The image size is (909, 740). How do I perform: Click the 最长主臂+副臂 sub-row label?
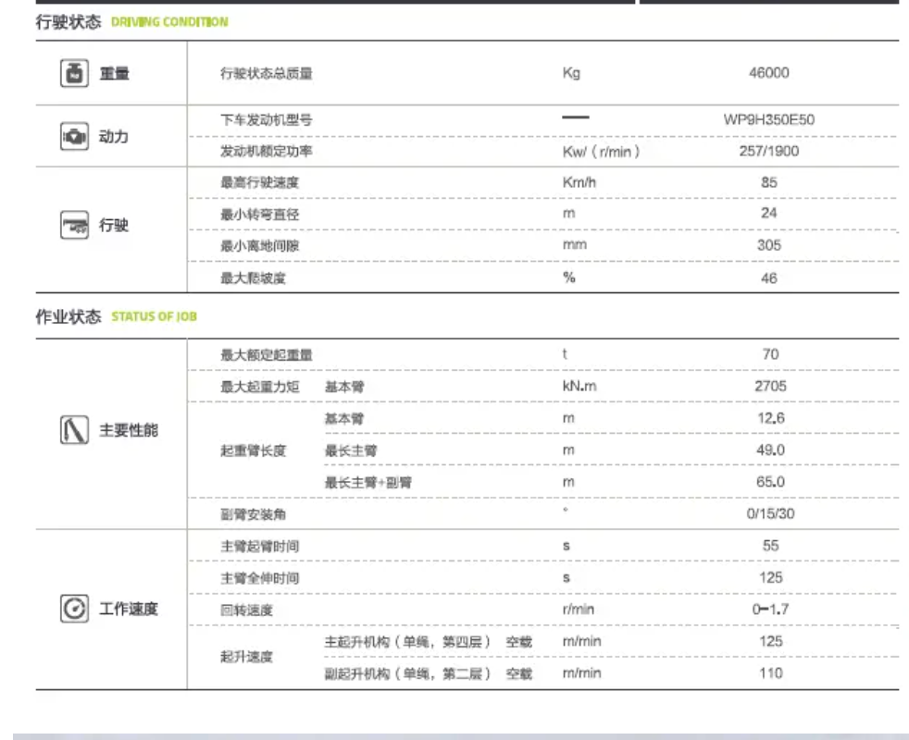point(368,482)
